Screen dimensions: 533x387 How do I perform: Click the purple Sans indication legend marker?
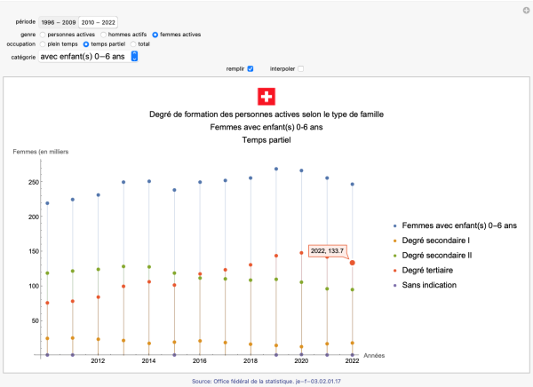click(394, 286)
